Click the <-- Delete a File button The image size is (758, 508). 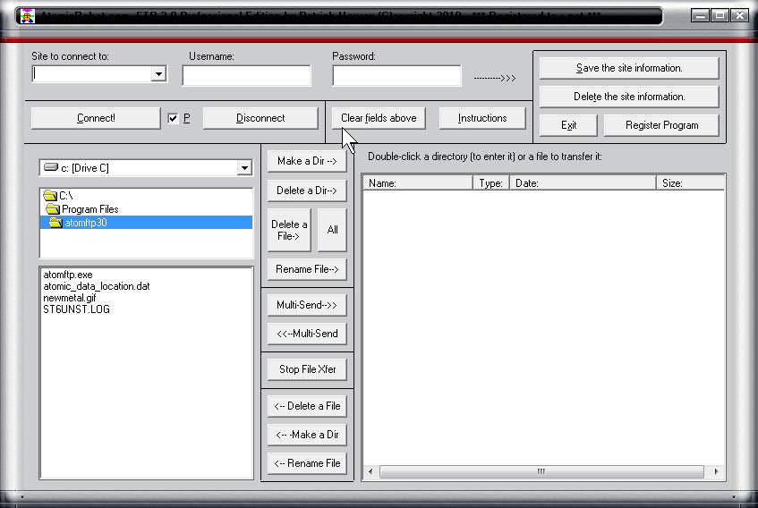307,406
